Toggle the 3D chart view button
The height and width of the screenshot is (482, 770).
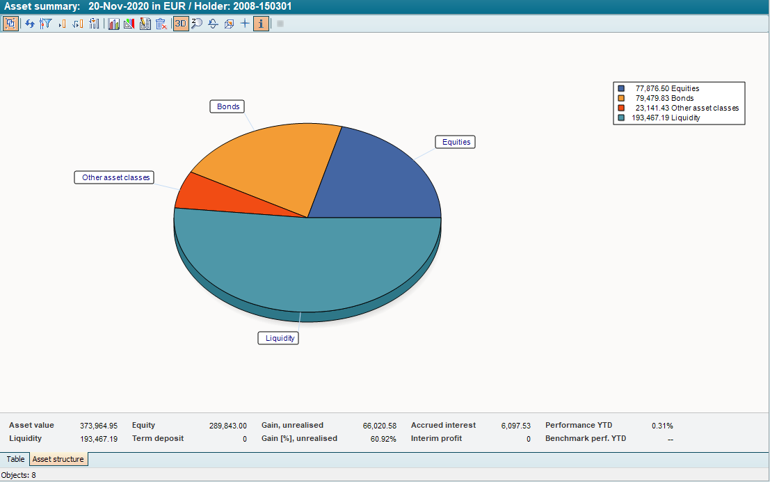coord(181,24)
